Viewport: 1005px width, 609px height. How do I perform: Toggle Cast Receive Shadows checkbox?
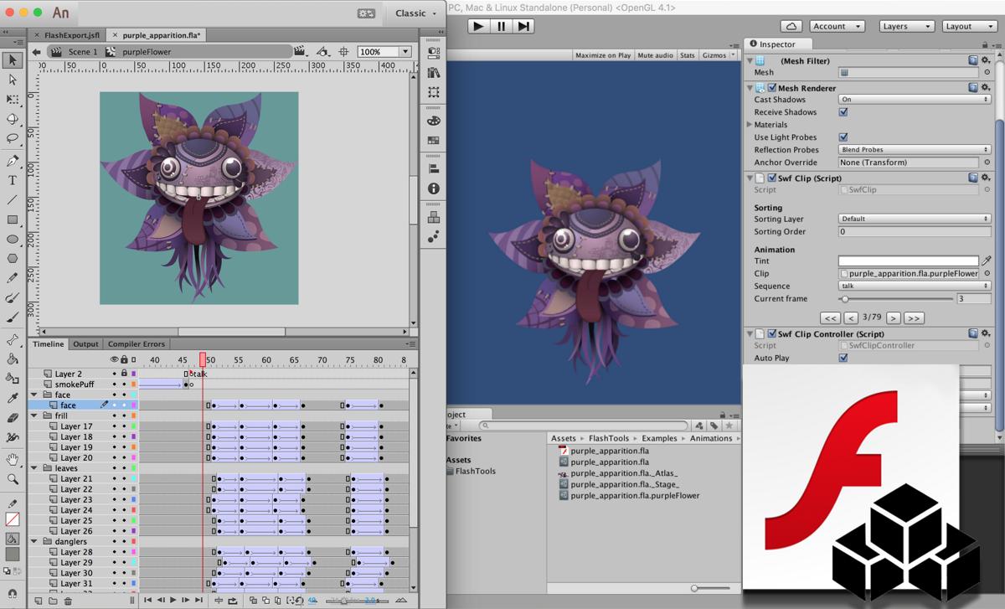pyautogui.click(x=843, y=111)
